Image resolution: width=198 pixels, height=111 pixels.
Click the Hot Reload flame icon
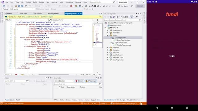pos(71,6)
